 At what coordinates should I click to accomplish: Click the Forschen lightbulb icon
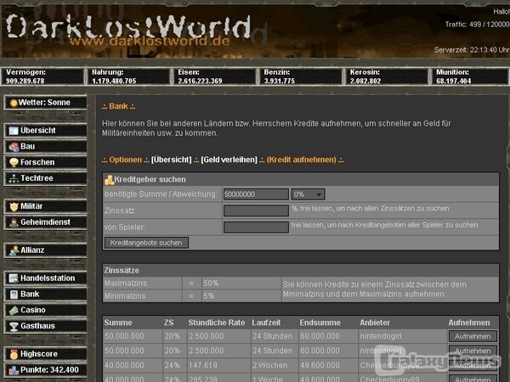14,162
